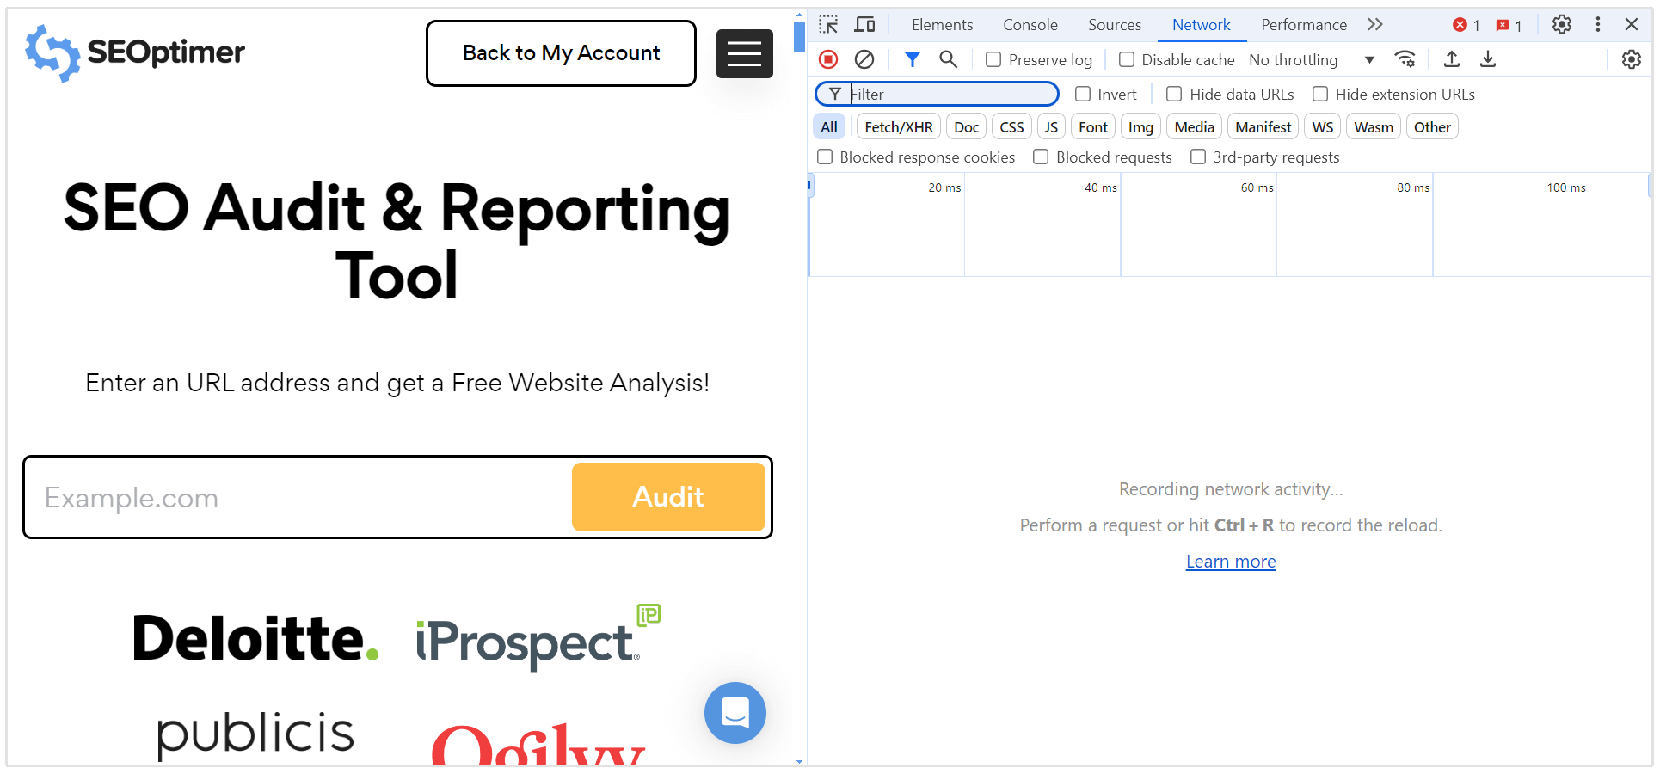Open the Learn more link
This screenshot has height=774, width=1660.
[1231, 562]
